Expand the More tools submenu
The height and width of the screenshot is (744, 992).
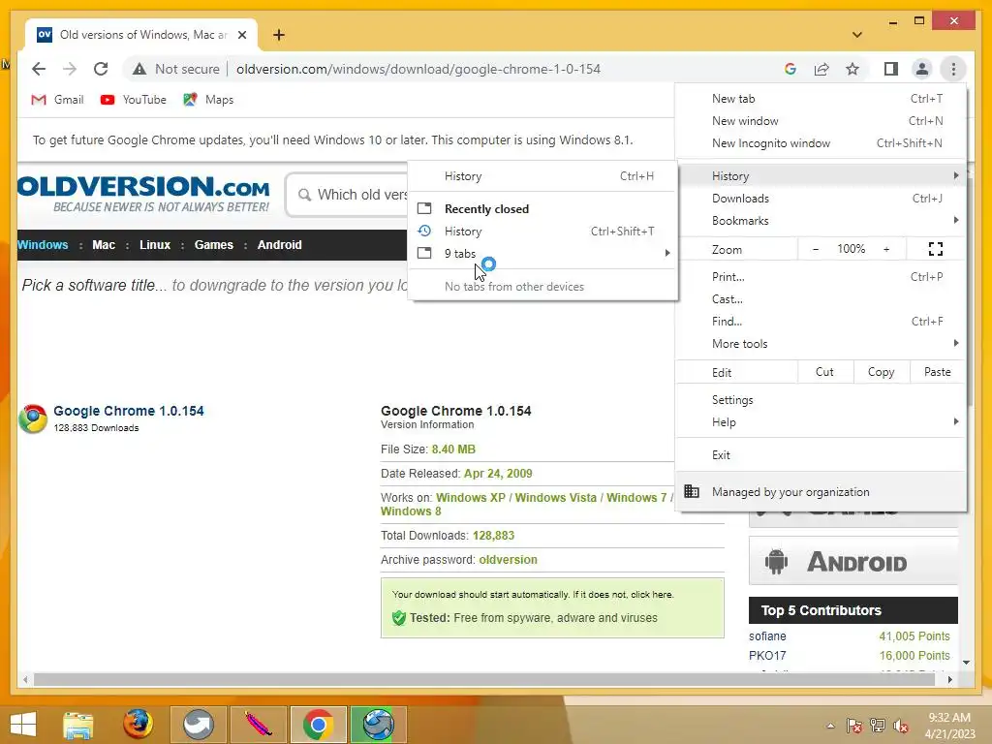click(821, 344)
